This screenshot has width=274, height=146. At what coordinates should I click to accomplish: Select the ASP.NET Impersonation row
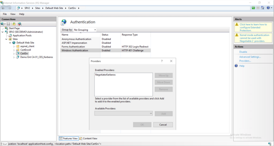pyautogui.click(x=105, y=43)
